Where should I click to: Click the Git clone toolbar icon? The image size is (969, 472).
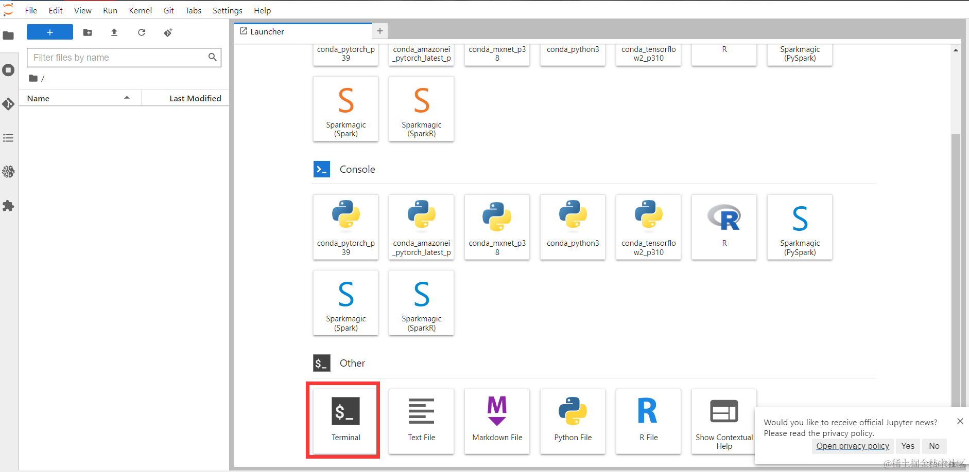168,32
